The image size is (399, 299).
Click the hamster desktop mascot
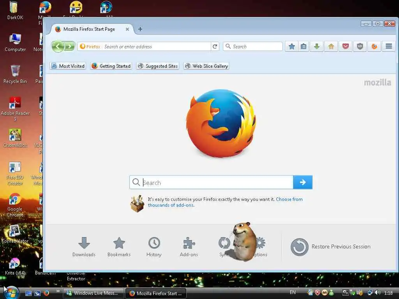coord(244,241)
